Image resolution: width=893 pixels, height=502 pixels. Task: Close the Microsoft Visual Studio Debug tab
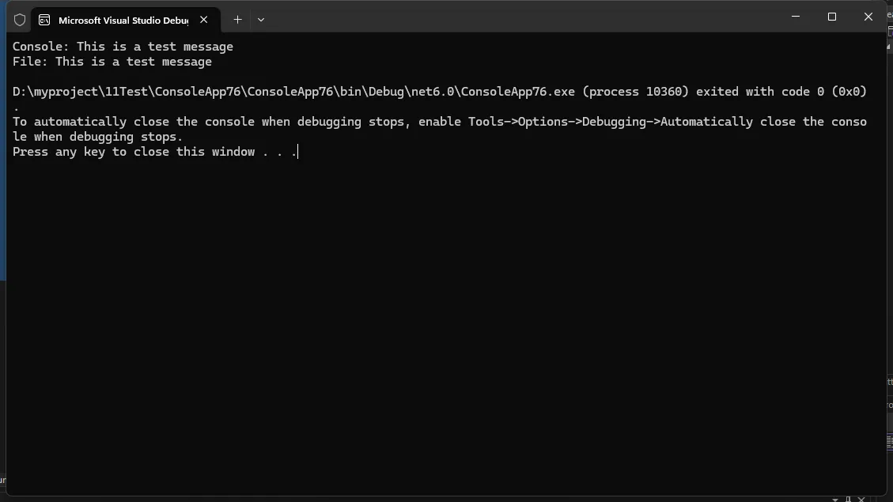pyautogui.click(x=204, y=20)
